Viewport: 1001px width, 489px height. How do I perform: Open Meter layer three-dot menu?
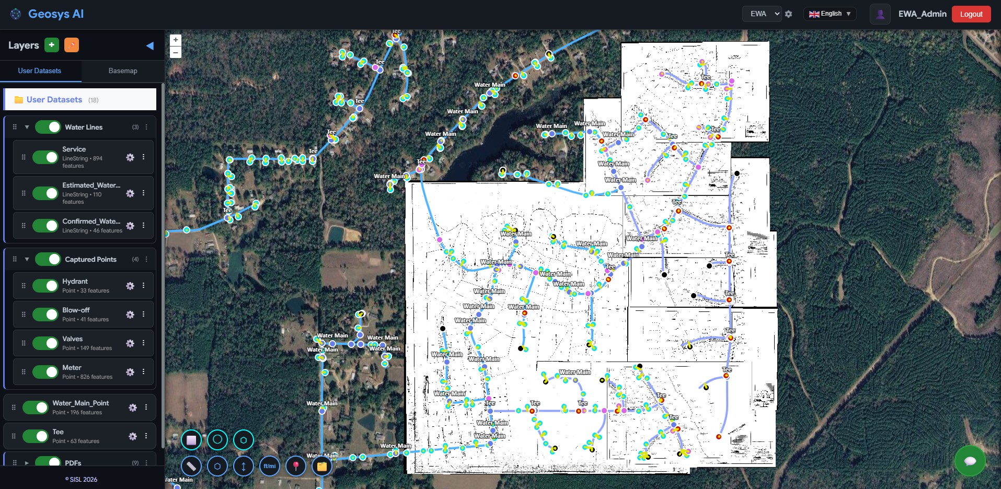click(143, 371)
